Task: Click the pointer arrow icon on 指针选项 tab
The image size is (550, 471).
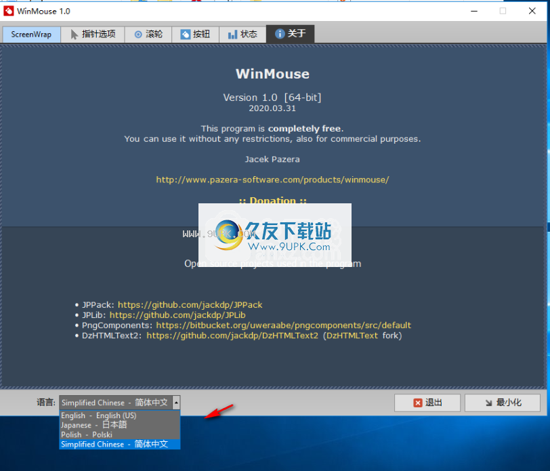Action: 74,35
